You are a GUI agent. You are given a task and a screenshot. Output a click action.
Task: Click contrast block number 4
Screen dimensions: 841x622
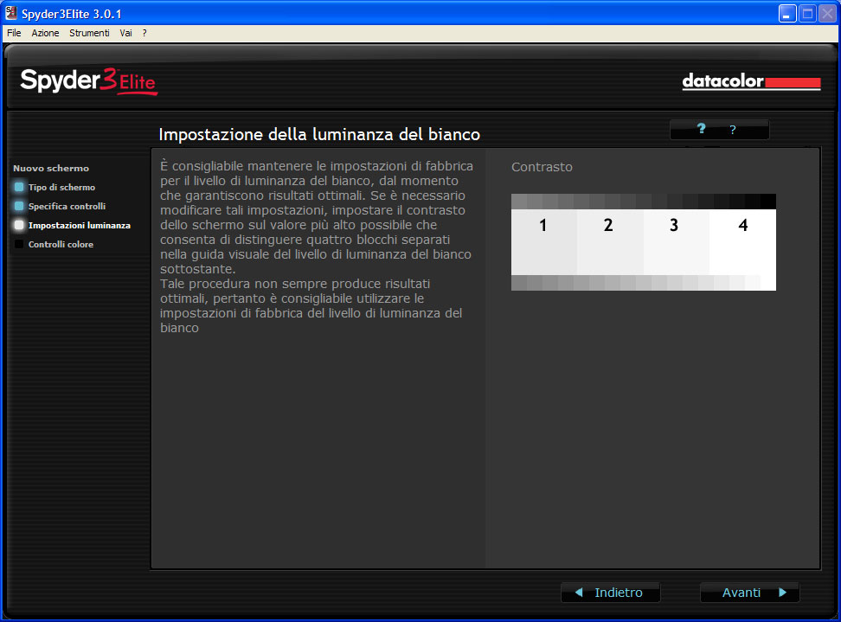[x=742, y=242]
